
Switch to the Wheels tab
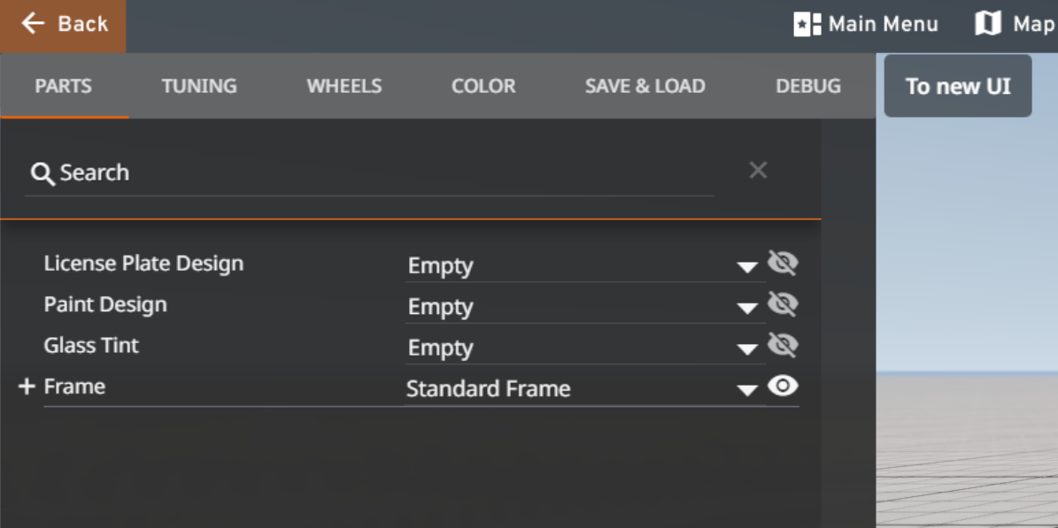tap(344, 86)
